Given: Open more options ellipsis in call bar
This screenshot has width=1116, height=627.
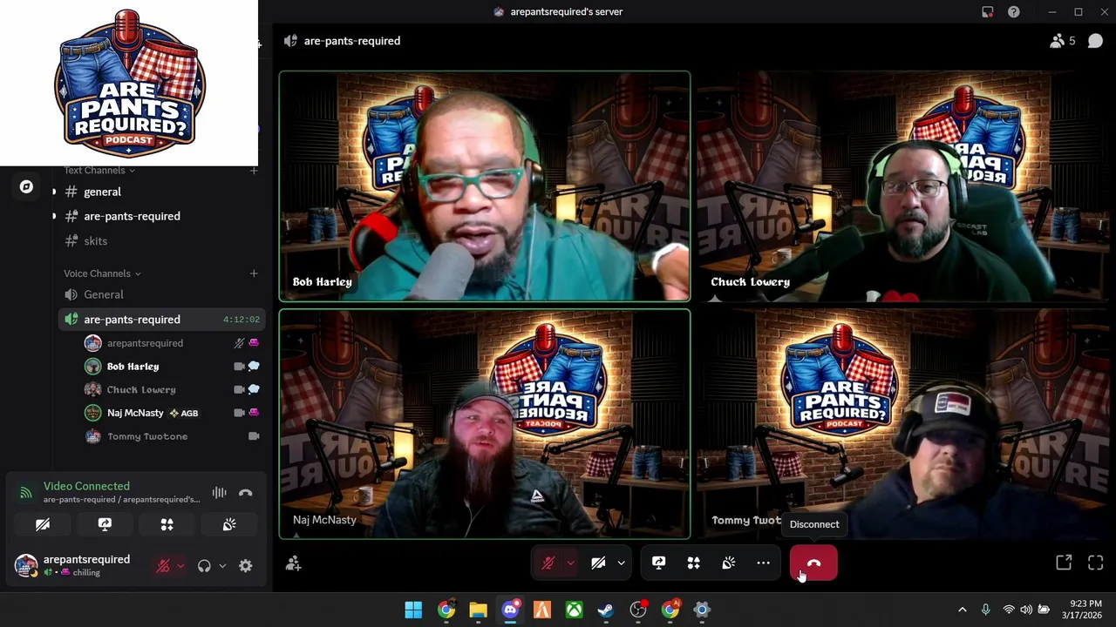Looking at the screenshot, I should (x=763, y=563).
